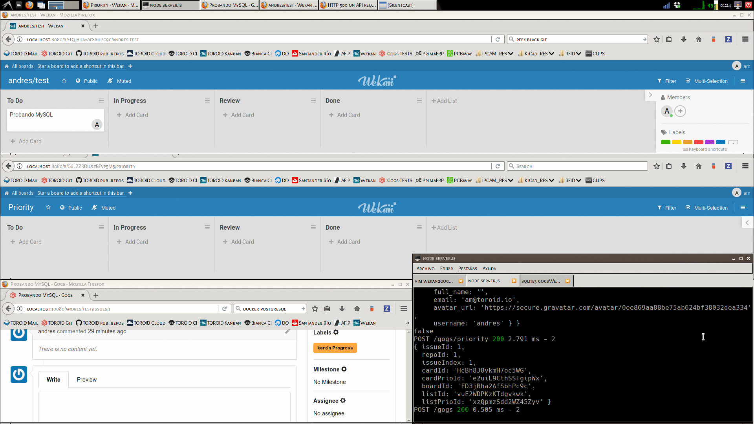Switch to SilentCast taskbar window
Image resolution: width=754 pixels, height=424 pixels.
click(x=407, y=5)
